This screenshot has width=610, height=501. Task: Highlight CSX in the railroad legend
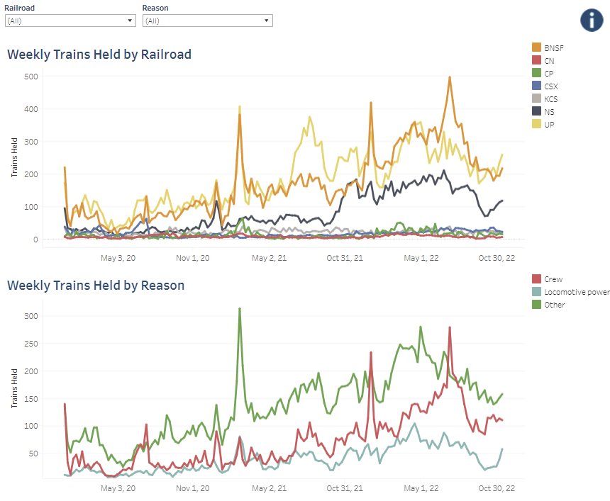point(550,86)
